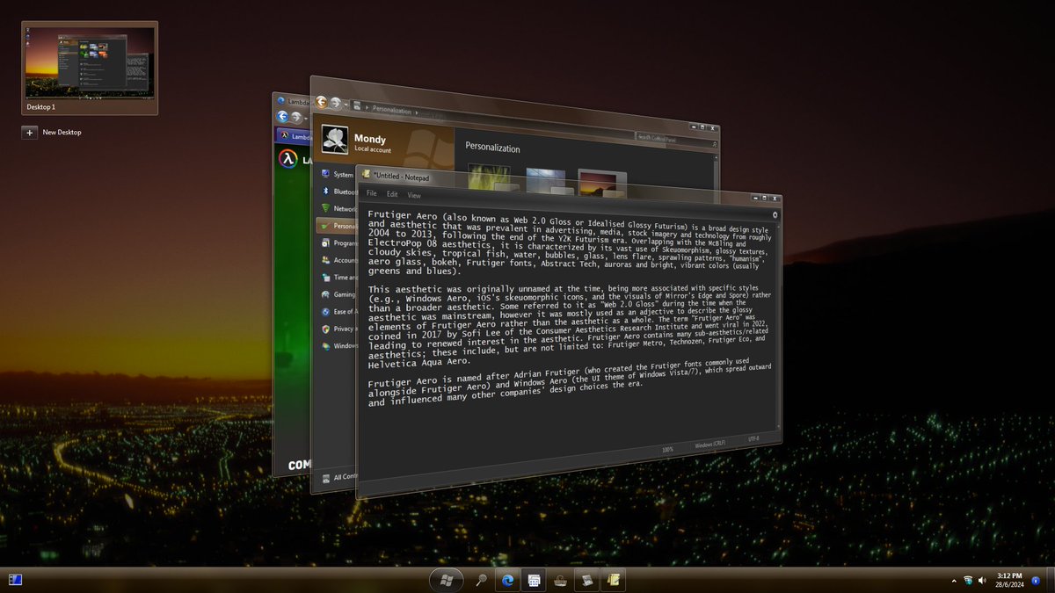Open Privacy settings from the sidebar
Viewport: 1055px width, 593px height.
click(326, 329)
